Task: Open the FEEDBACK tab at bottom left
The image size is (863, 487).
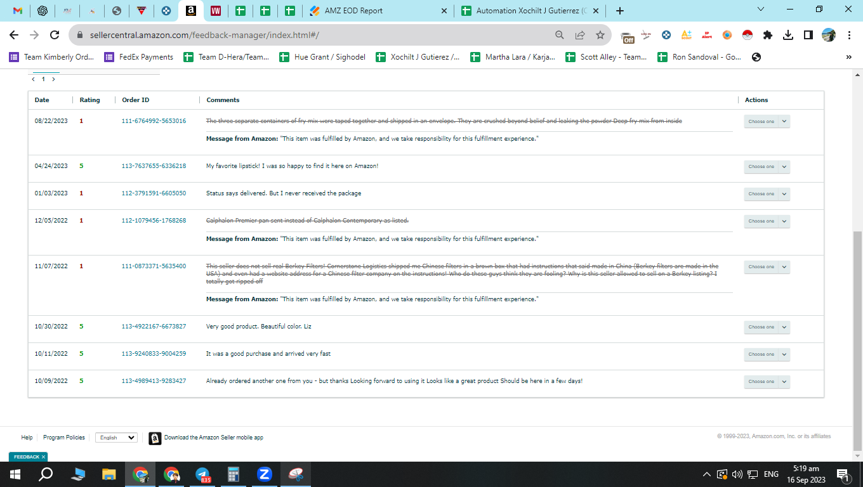Action: pyautogui.click(x=28, y=457)
